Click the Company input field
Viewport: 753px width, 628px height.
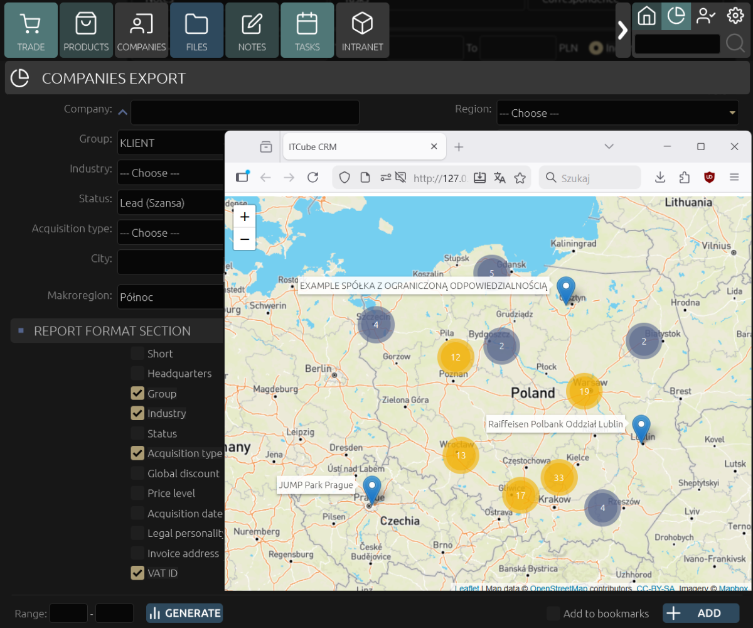(245, 112)
